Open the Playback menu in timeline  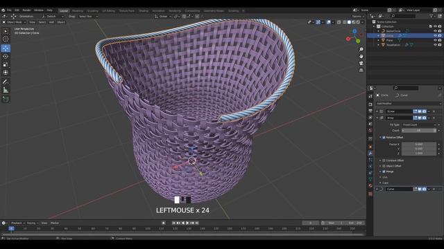[x=17, y=223]
